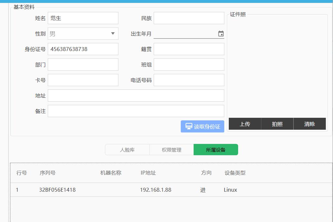Viewport: 333px width, 222px height.
Task: Focus the 姓名 input field
Action: (83, 18)
